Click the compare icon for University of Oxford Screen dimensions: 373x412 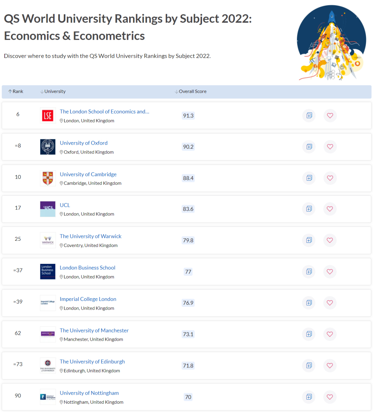point(309,147)
